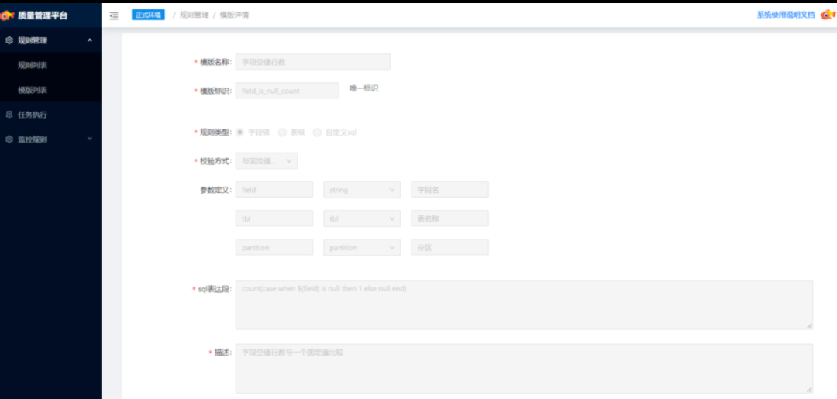Click the gear icon beside 监控规则
This screenshot has height=399, width=837.
tap(9, 139)
